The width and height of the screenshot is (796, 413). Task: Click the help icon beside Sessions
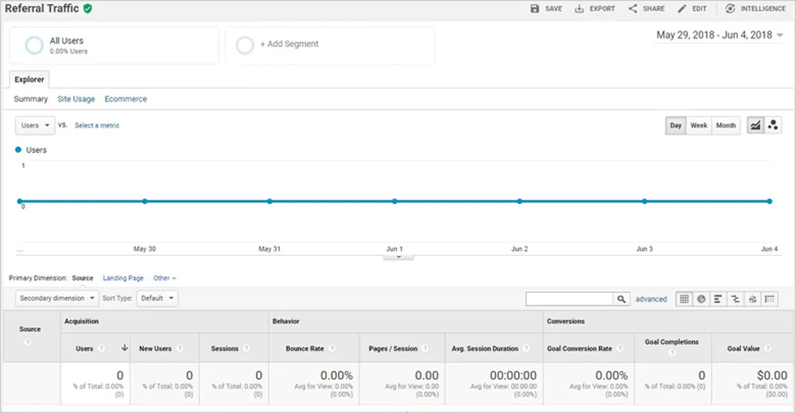click(246, 348)
